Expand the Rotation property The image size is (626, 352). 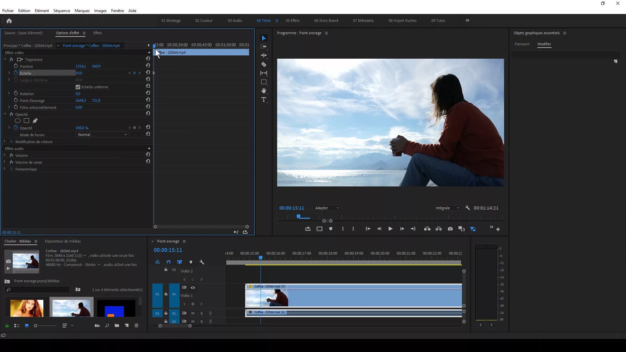(x=9, y=94)
